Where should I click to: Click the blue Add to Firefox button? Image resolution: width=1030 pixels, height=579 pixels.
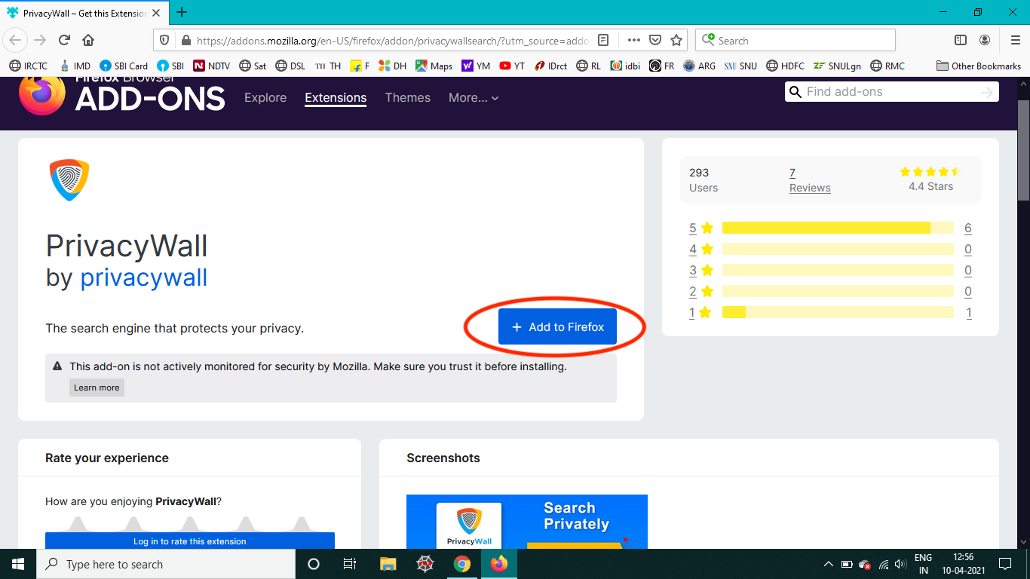pos(557,327)
